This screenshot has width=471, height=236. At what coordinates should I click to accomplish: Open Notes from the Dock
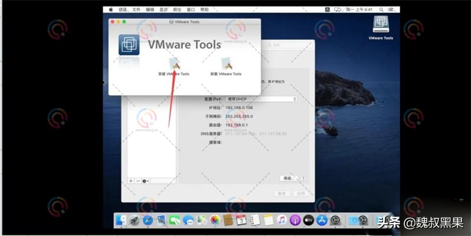(268, 220)
